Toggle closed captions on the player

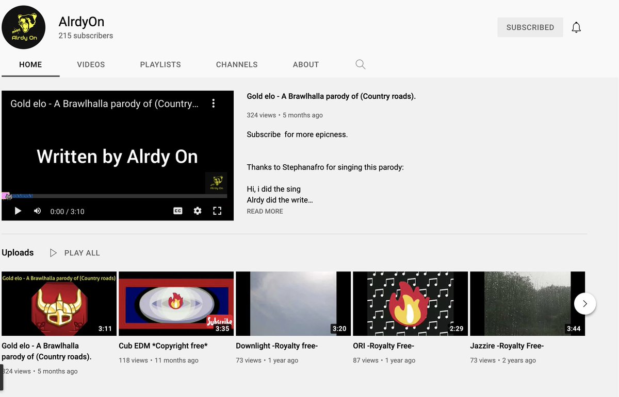[x=177, y=211]
